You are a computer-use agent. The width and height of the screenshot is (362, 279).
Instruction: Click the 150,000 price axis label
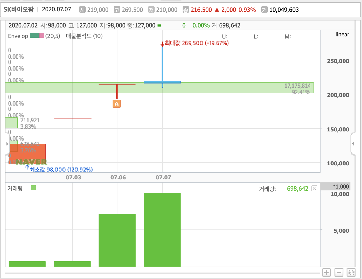click(338, 129)
